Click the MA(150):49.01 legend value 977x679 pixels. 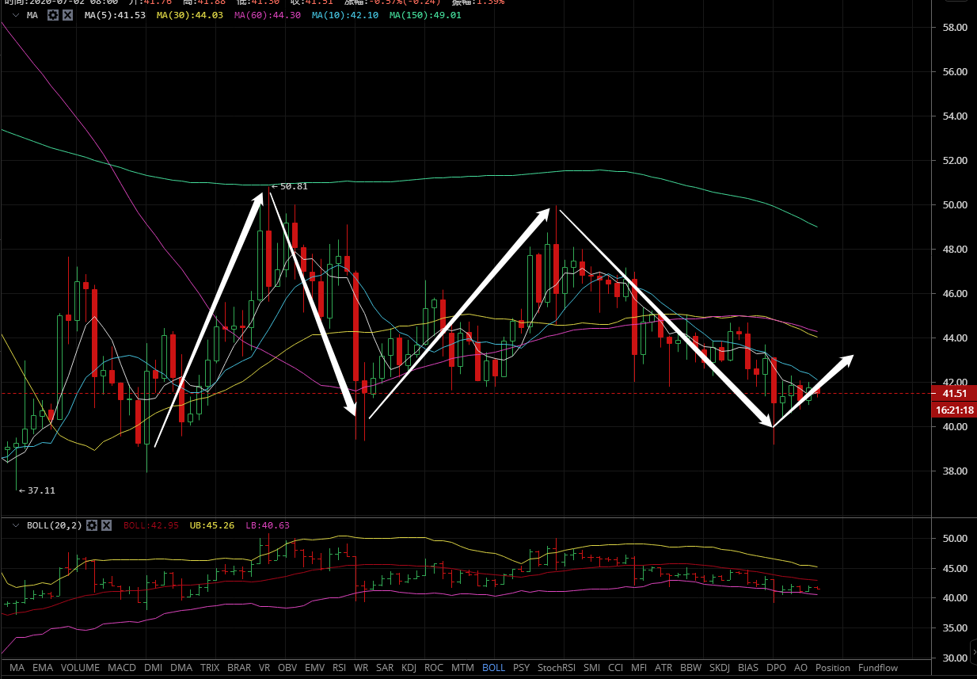tap(425, 15)
